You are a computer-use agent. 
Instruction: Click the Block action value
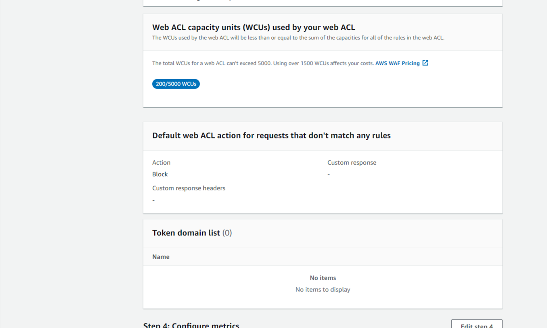(x=160, y=174)
